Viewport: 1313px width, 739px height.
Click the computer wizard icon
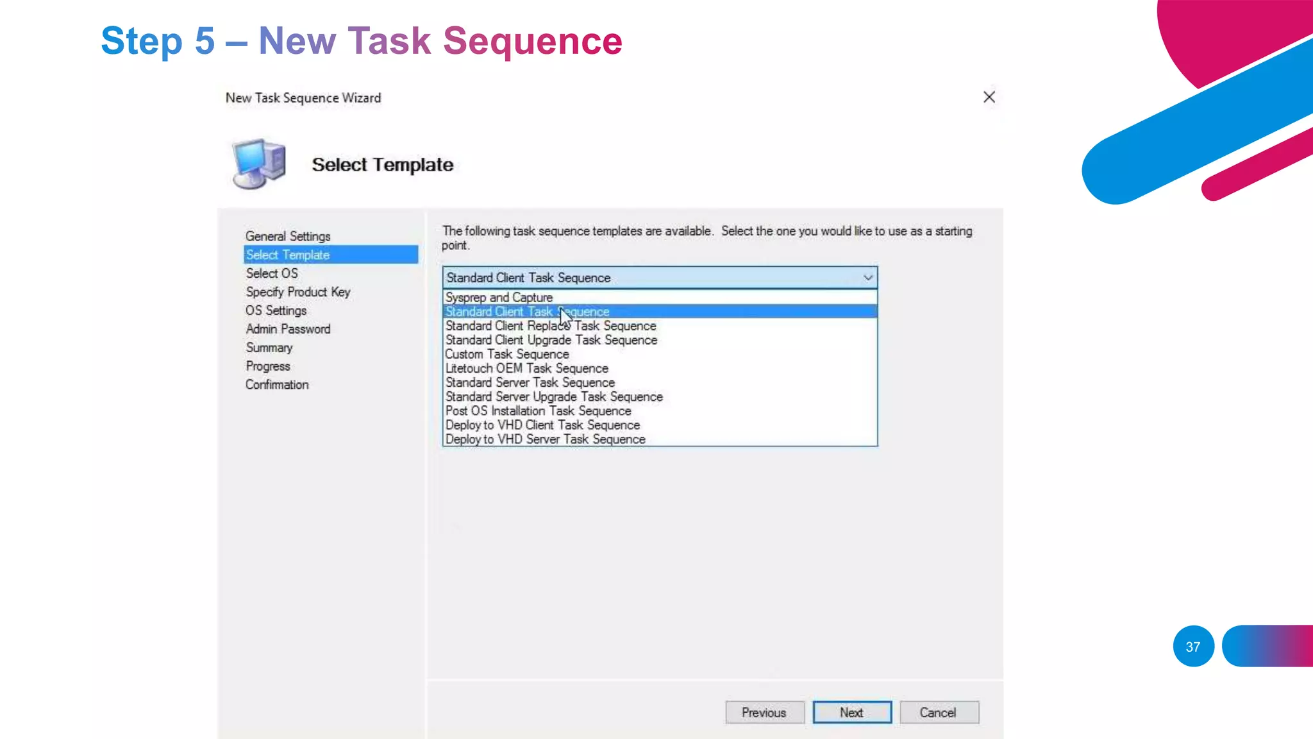(x=258, y=164)
